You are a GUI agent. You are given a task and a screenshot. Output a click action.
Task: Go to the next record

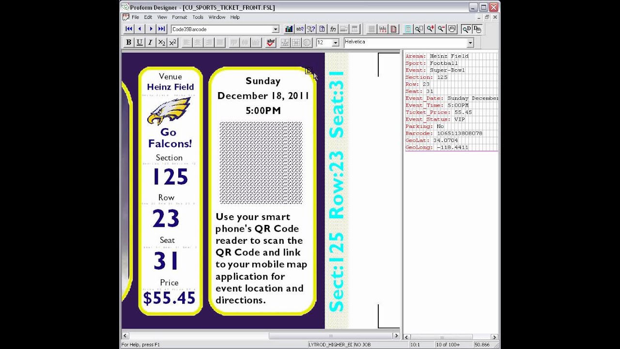pyautogui.click(x=151, y=29)
